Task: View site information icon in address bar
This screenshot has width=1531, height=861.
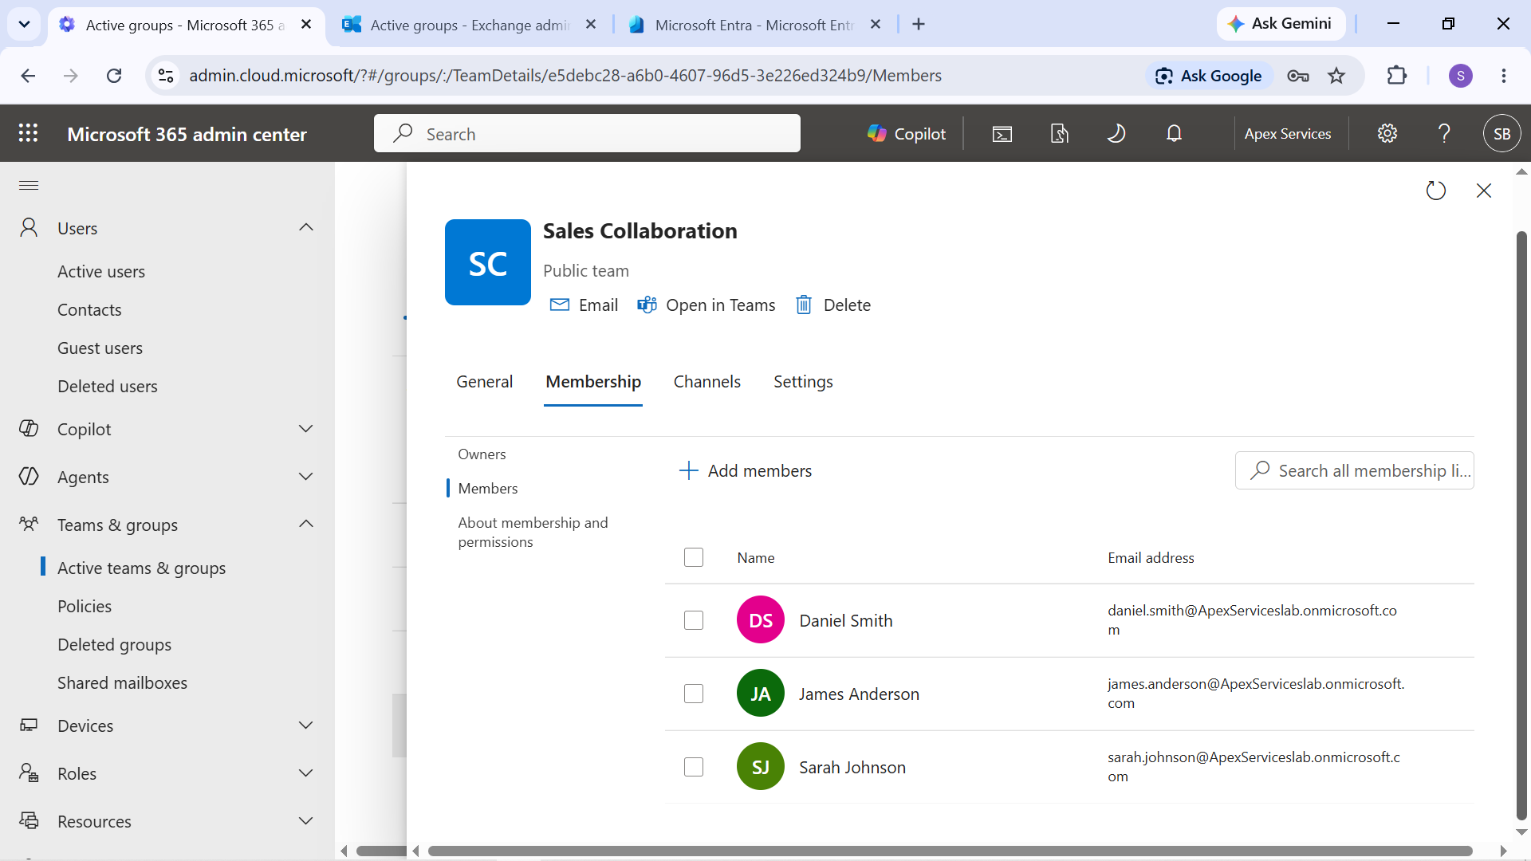Action: pos(166,76)
